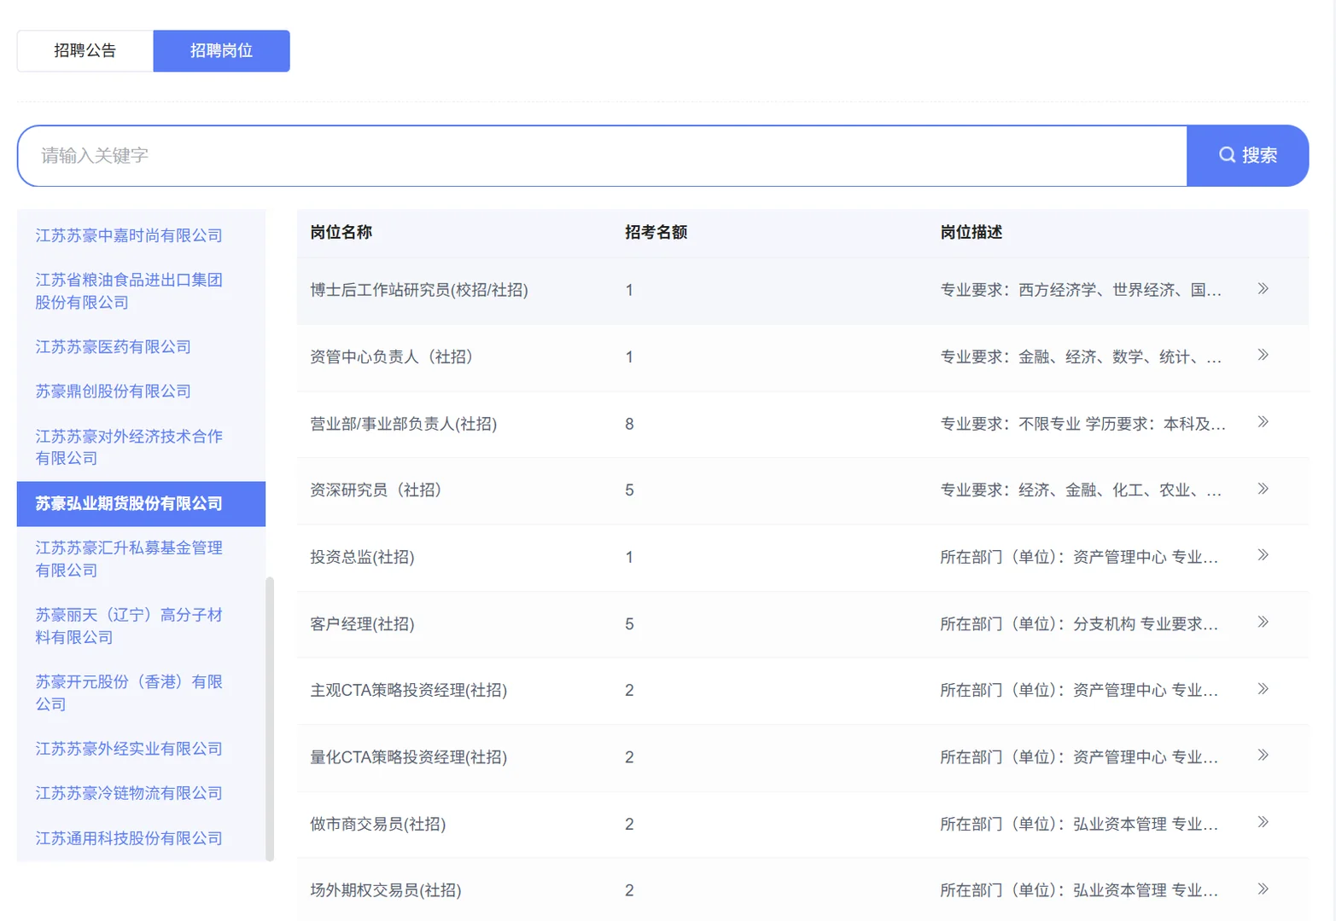Expand details arrow for 场外期权交易员 row

coord(1263,889)
